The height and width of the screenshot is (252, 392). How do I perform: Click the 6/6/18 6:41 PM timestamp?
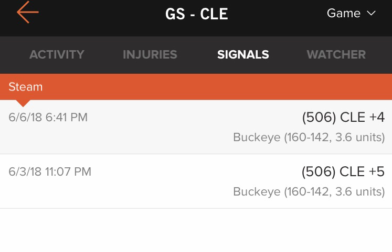(x=48, y=117)
